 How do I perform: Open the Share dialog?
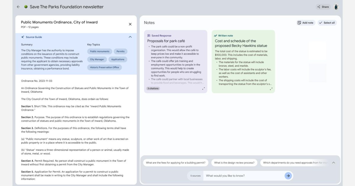click(x=323, y=7)
